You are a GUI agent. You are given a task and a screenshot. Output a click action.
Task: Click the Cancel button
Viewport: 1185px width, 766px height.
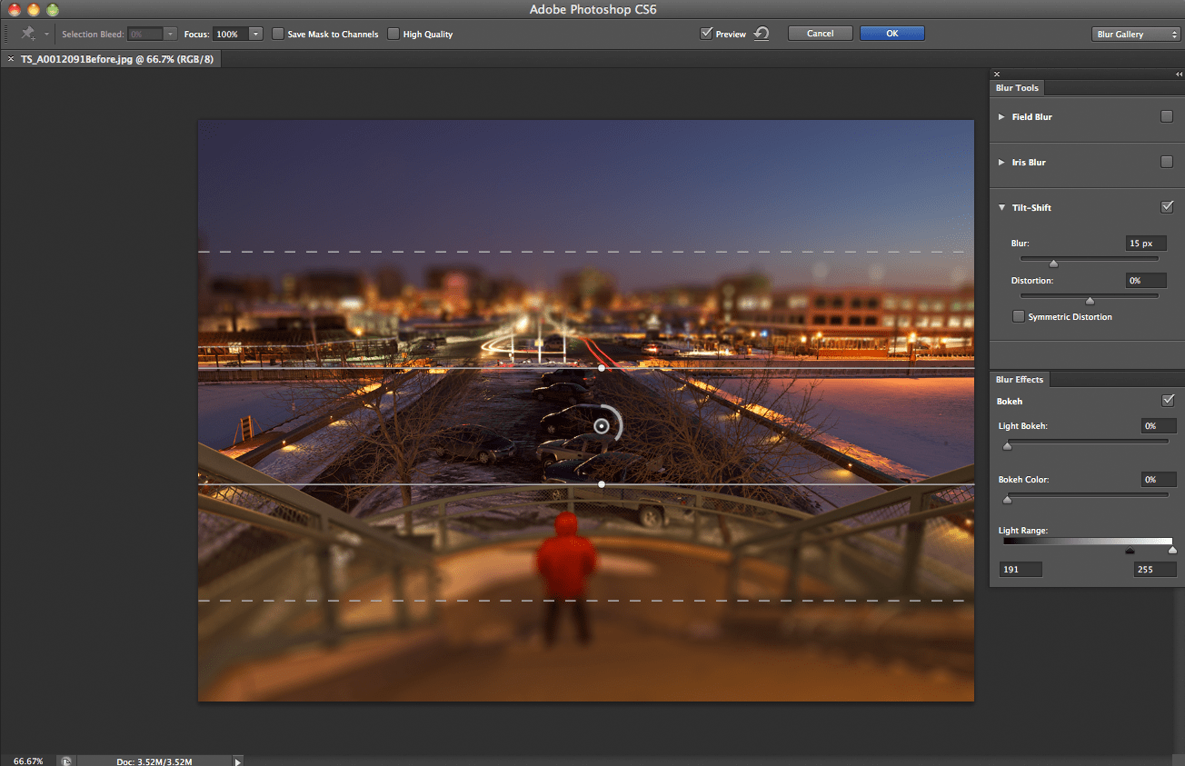pos(820,34)
